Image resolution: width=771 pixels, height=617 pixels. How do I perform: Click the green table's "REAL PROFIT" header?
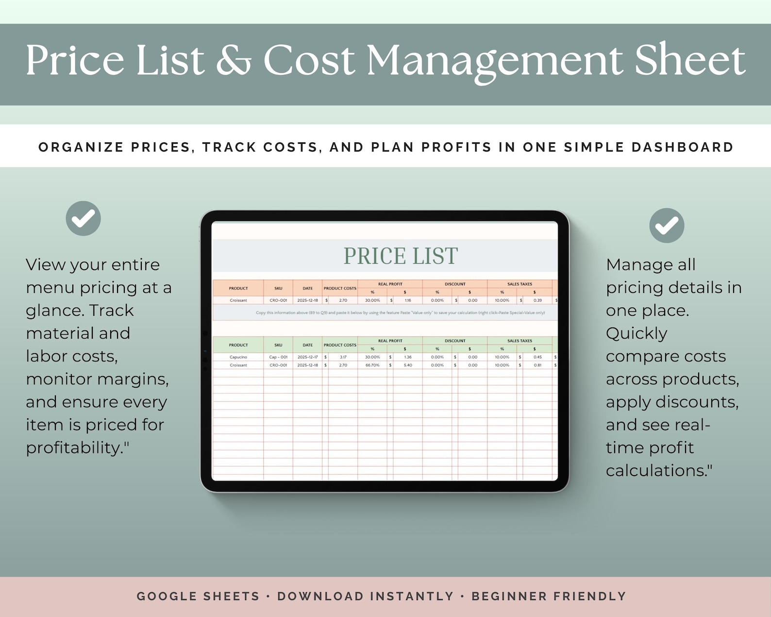pos(390,341)
